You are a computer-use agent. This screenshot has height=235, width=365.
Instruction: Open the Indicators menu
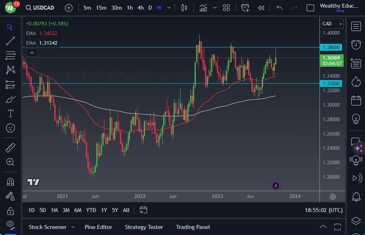coord(203,8)
